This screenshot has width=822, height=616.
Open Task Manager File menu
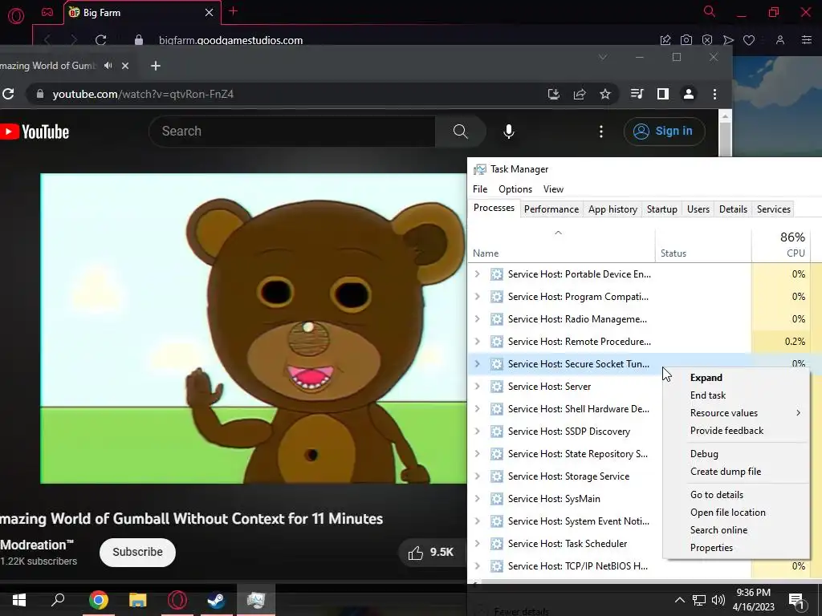tap(480, 189)
